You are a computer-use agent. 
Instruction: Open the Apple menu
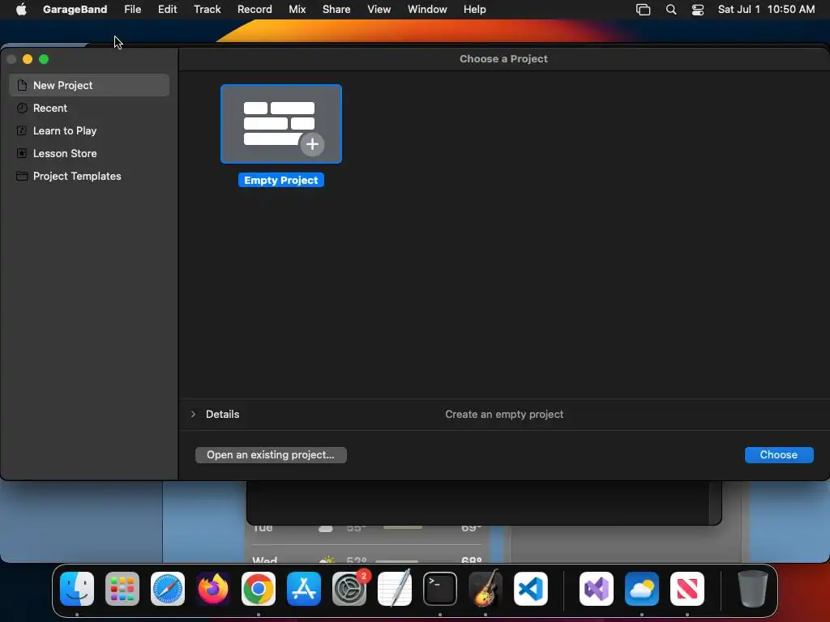click(21, 10)
